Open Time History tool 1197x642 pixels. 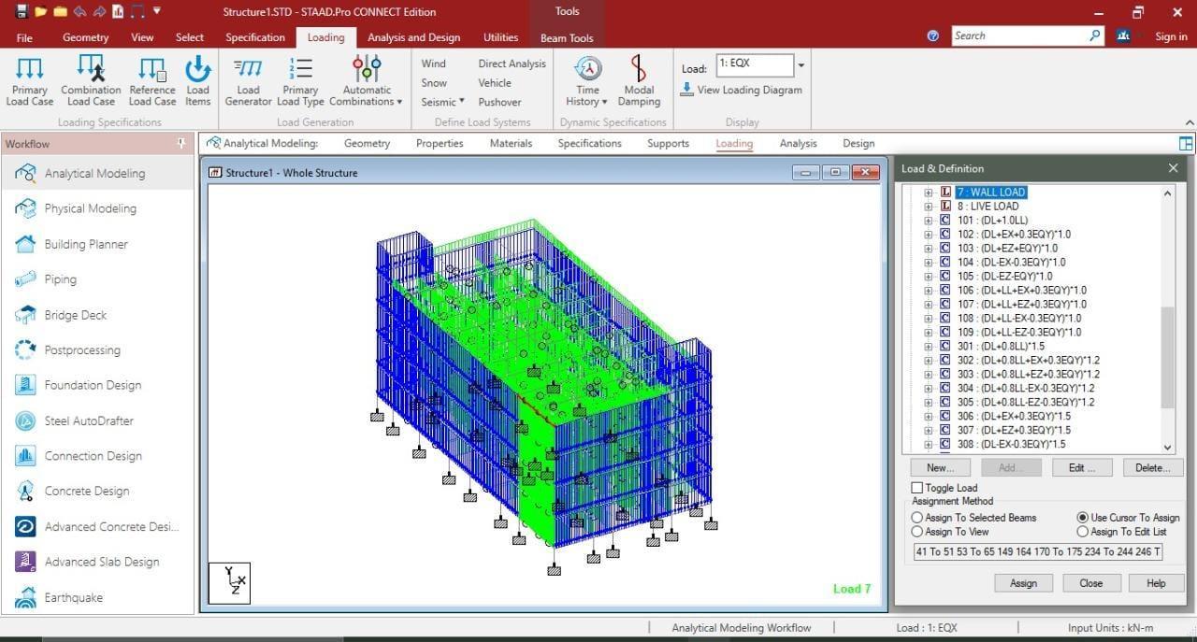click(x=587, y=80)
